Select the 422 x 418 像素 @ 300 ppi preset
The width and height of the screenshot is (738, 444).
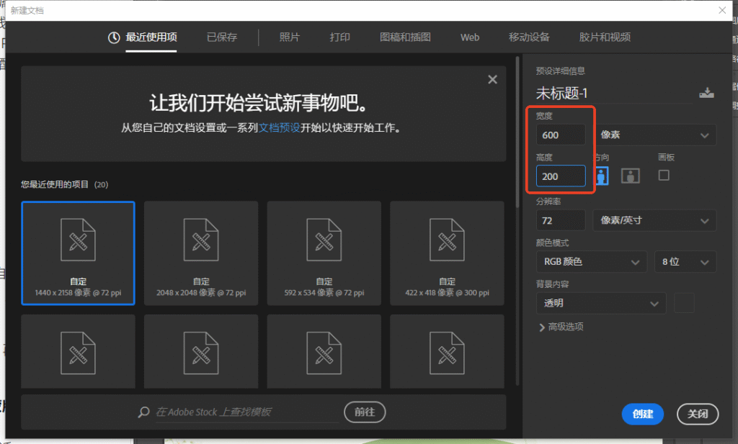click(447, 253)
